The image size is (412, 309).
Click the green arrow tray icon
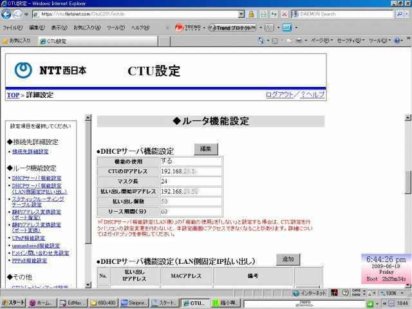pos(370,304)
